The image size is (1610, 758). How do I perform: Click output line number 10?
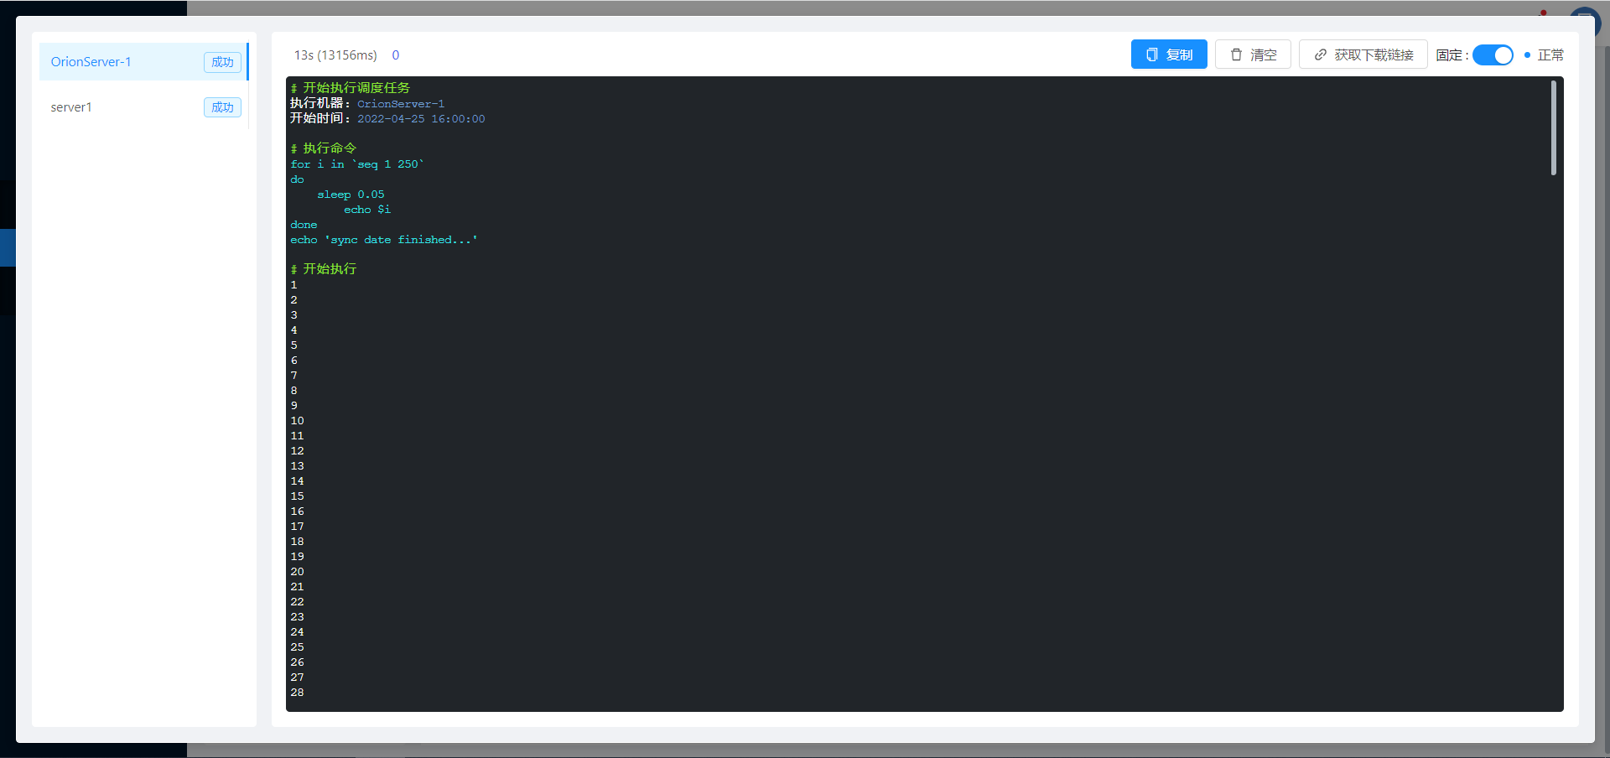(x=298, y=421)
